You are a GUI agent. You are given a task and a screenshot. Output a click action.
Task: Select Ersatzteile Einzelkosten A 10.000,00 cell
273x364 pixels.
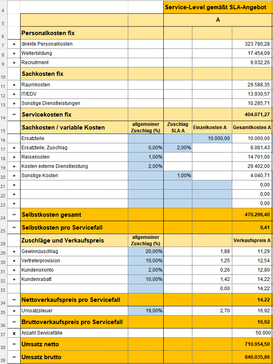coord(212,138)
